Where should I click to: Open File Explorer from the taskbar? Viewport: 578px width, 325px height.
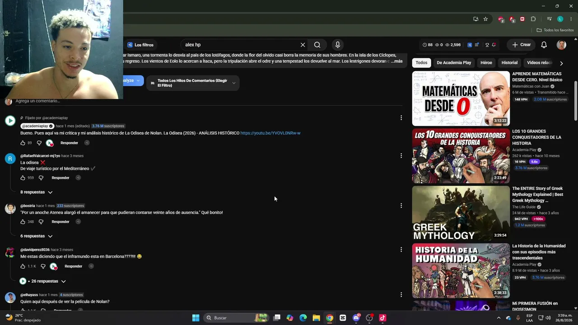(316, 318)
